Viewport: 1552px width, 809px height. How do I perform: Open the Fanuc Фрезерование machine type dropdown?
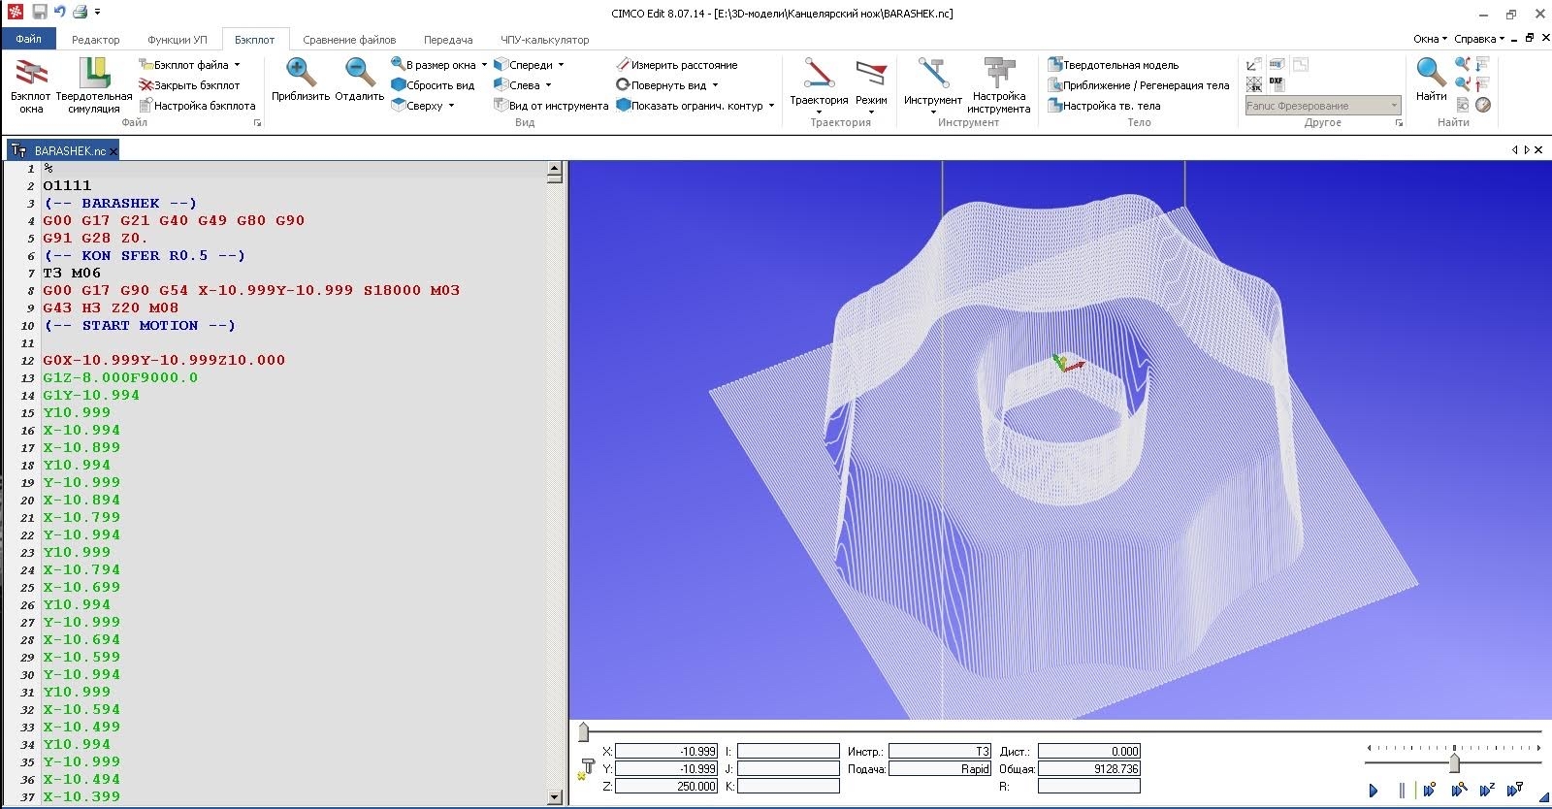tap(1323, 106)
